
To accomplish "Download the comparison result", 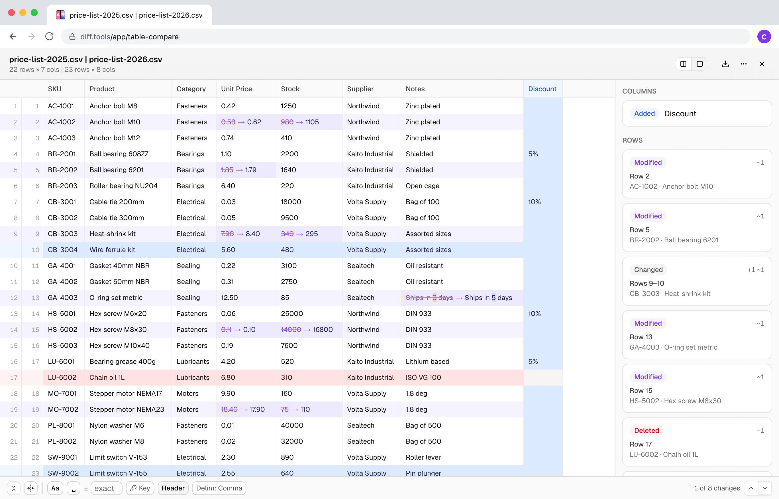I will point(725,64).
